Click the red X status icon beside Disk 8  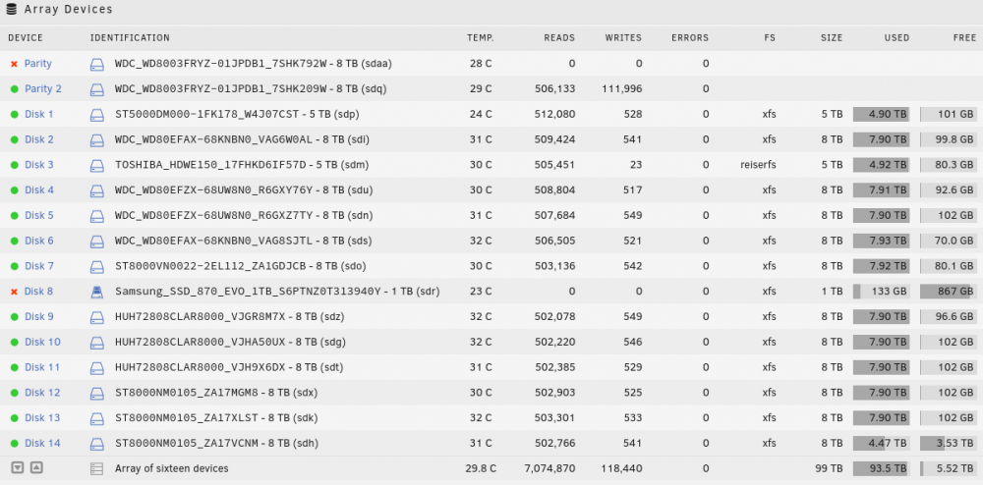click(x=14, y=292)
